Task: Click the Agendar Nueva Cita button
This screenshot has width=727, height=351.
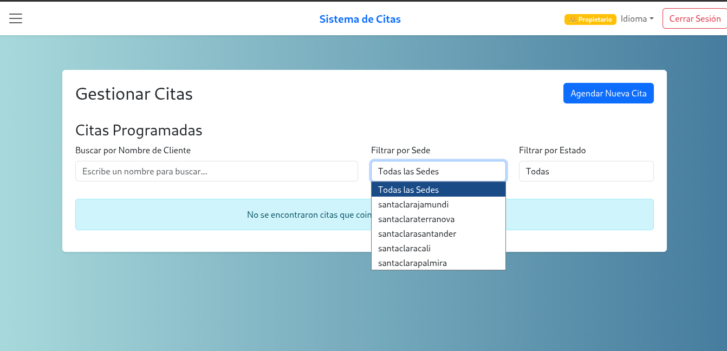Action: (608, 93)
